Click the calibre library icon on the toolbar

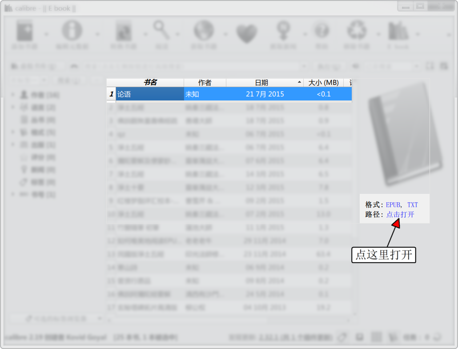[398, 31]
